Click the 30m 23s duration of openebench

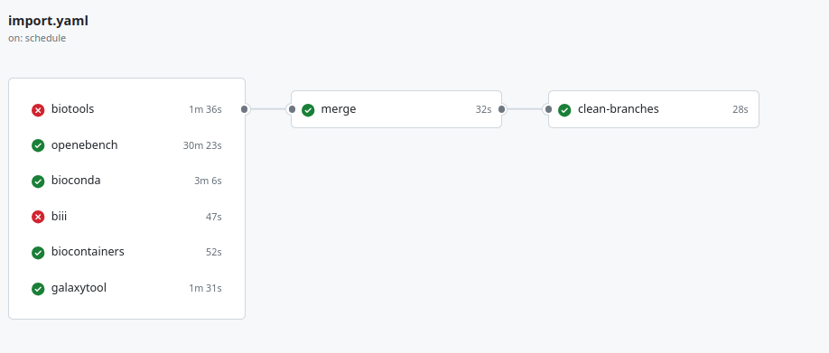202,145
